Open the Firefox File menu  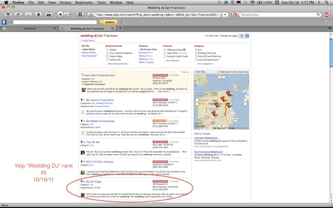[x=31, y=3]
